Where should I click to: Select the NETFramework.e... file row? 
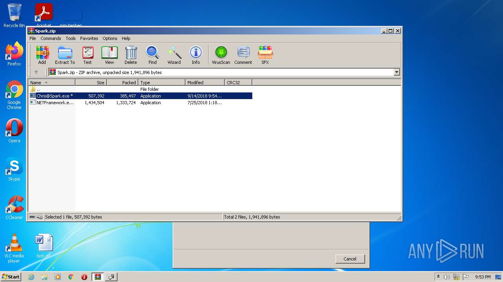pos(140,103)
